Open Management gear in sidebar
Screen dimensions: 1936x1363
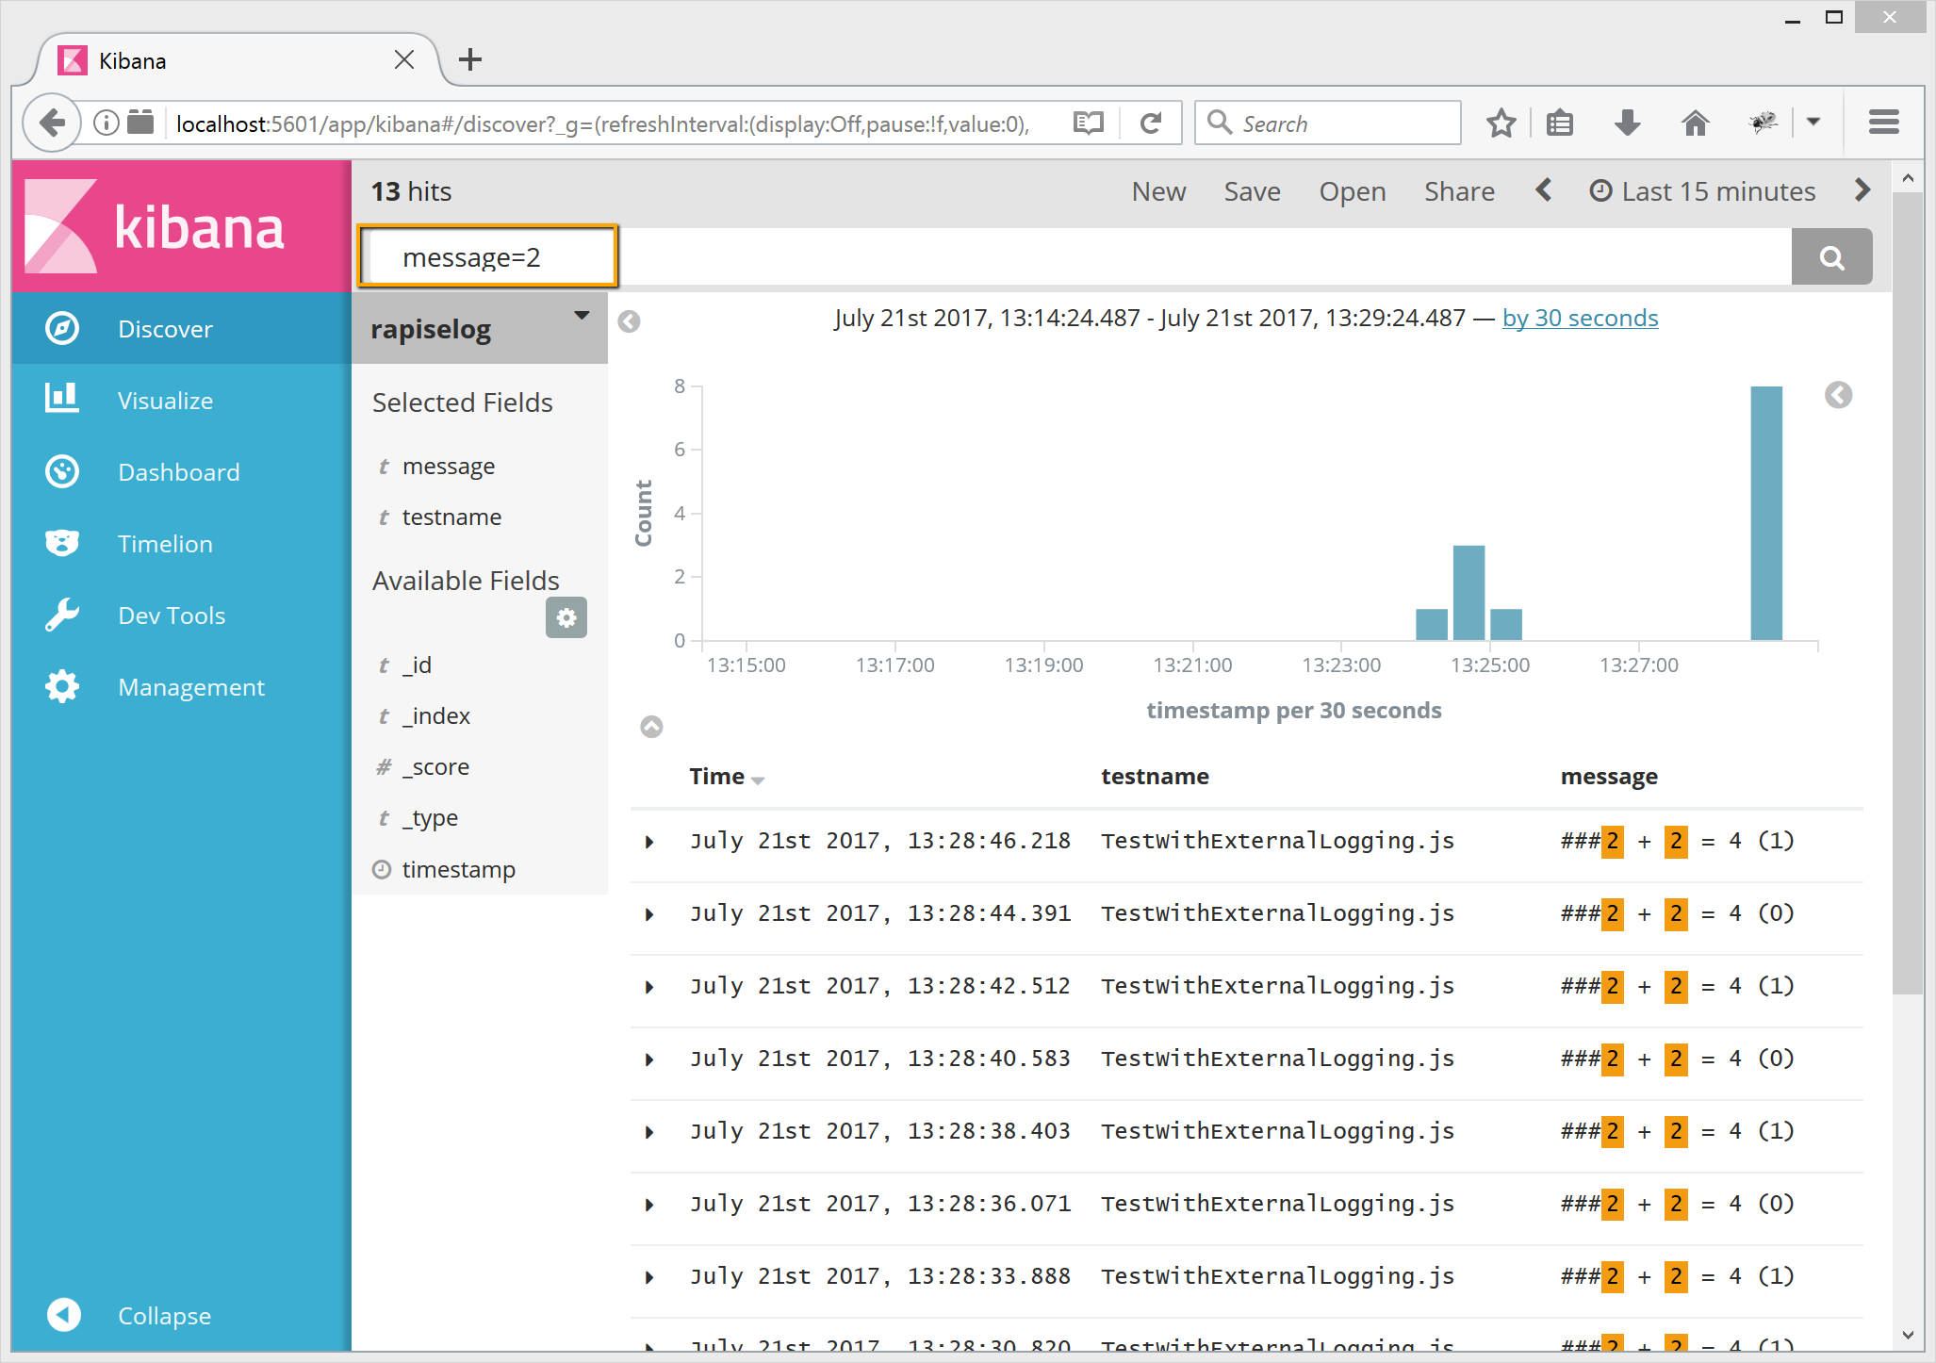[62, 686]
